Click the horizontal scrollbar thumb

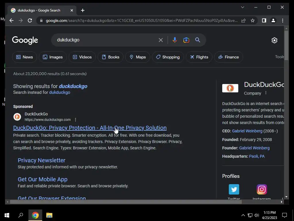point(126,202)
